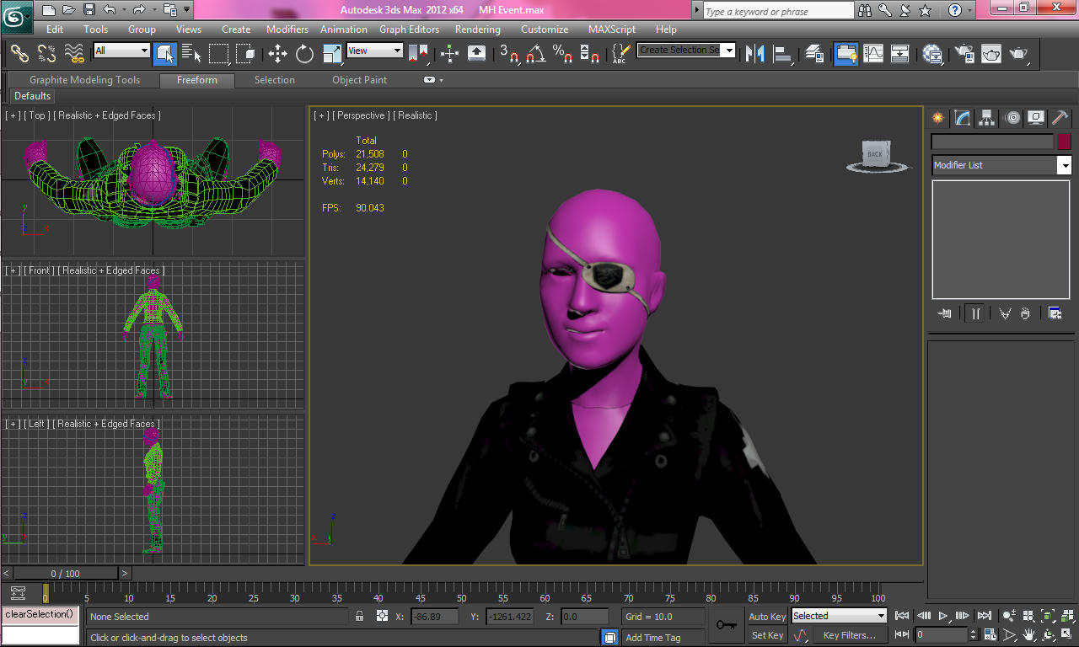The width and height of the screenshot is (1079, 647).
Task: Activate Select and Rotate tool
Action: click(304, 54)
